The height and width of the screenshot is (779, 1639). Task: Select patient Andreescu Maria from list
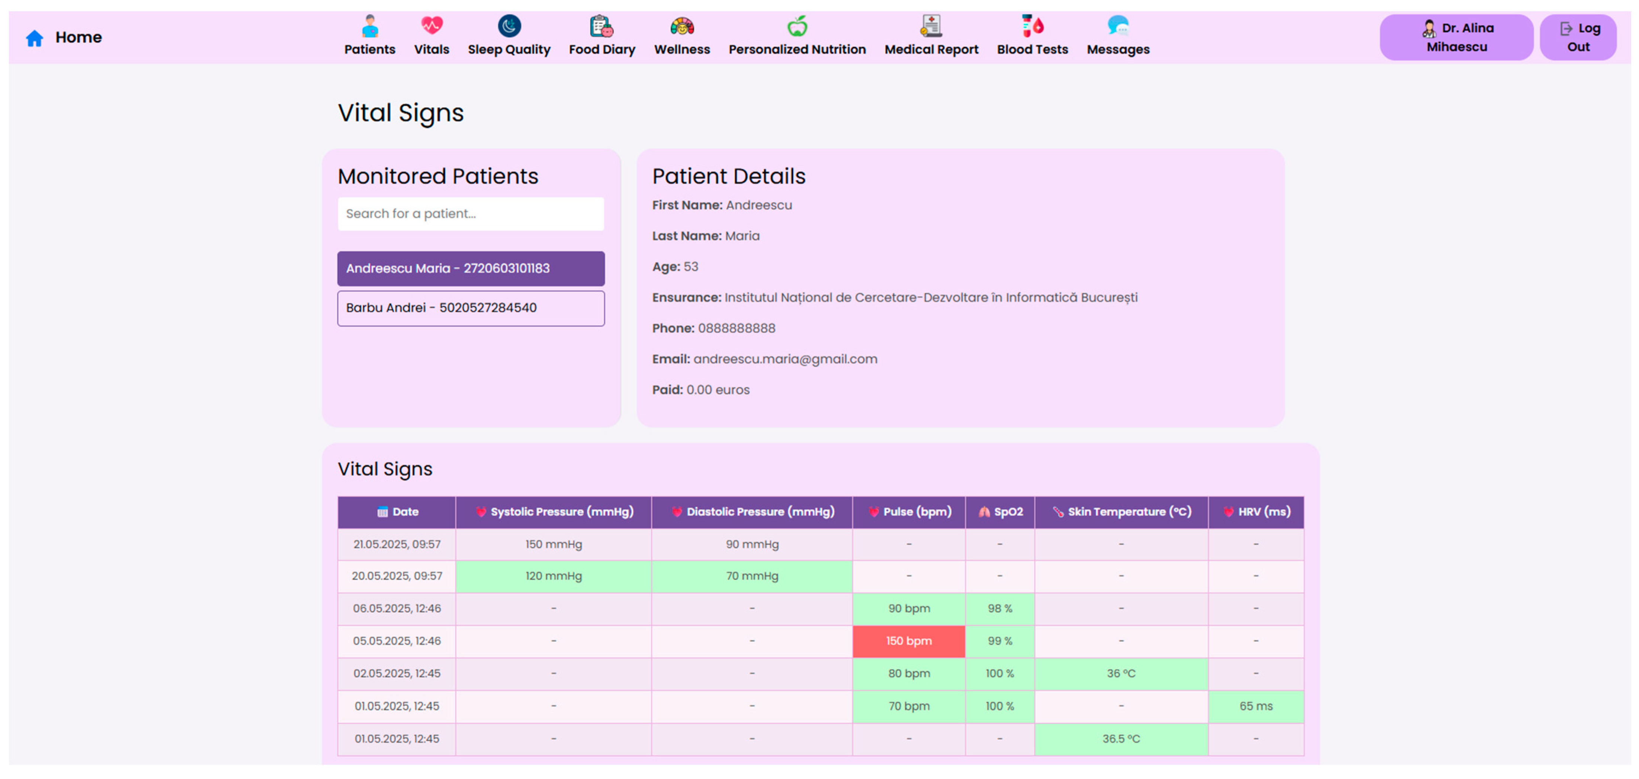(x=470, y=269)
